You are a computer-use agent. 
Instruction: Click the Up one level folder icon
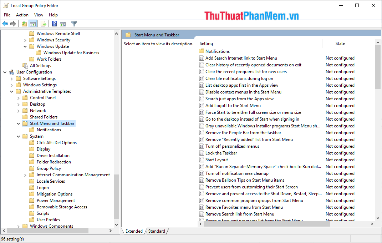coord(24,24)
